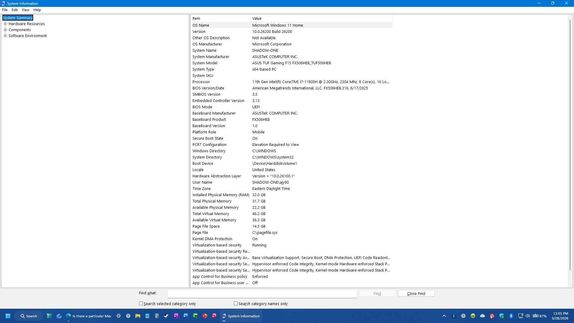This screenshot has height=323, width=574.
Task: Open Settings gear in the taskbar
Action: (119, 316)
